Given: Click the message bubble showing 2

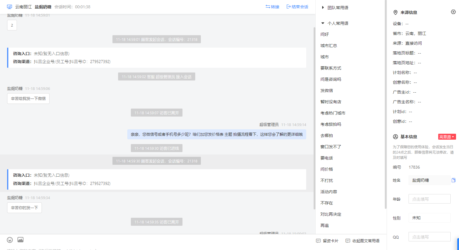Looking at the screenshot, I should [12, 25].
